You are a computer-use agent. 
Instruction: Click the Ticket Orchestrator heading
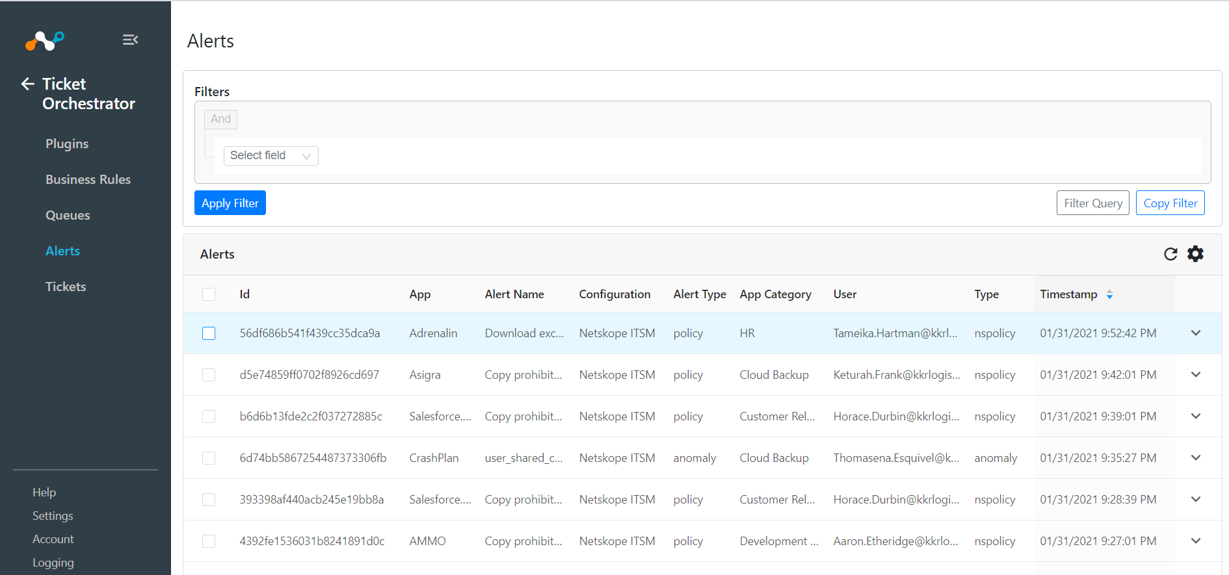coord(88,94)
